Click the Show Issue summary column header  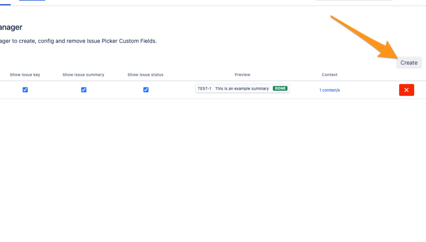coord(83,74)
